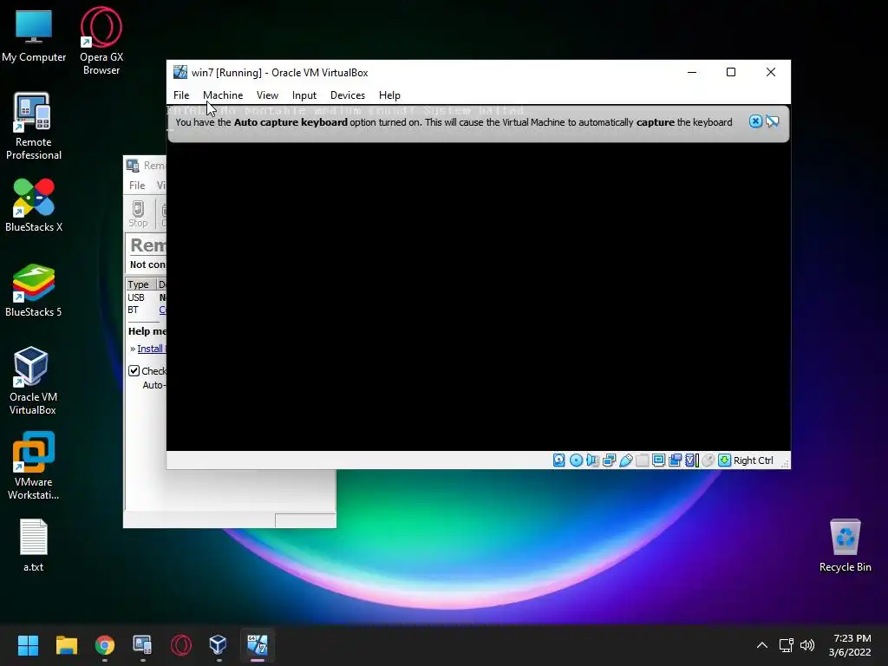Open the File menu in VirtualBox
Viewport: 888px width, 666px height.
click(181, 95)
